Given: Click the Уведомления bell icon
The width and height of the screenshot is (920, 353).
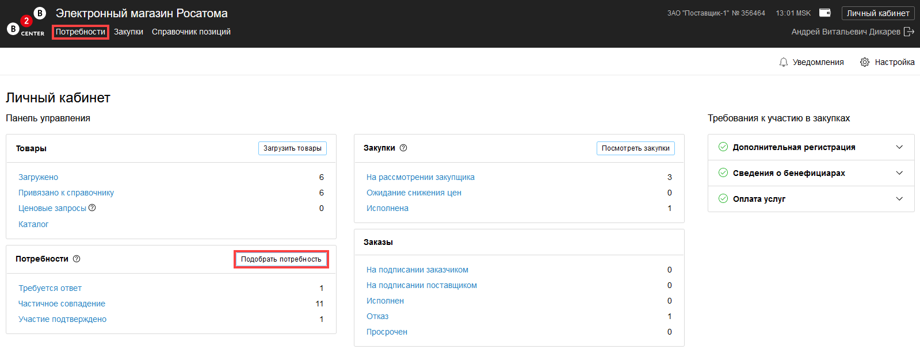Looking at the screenshot, I should coord(783,62).
